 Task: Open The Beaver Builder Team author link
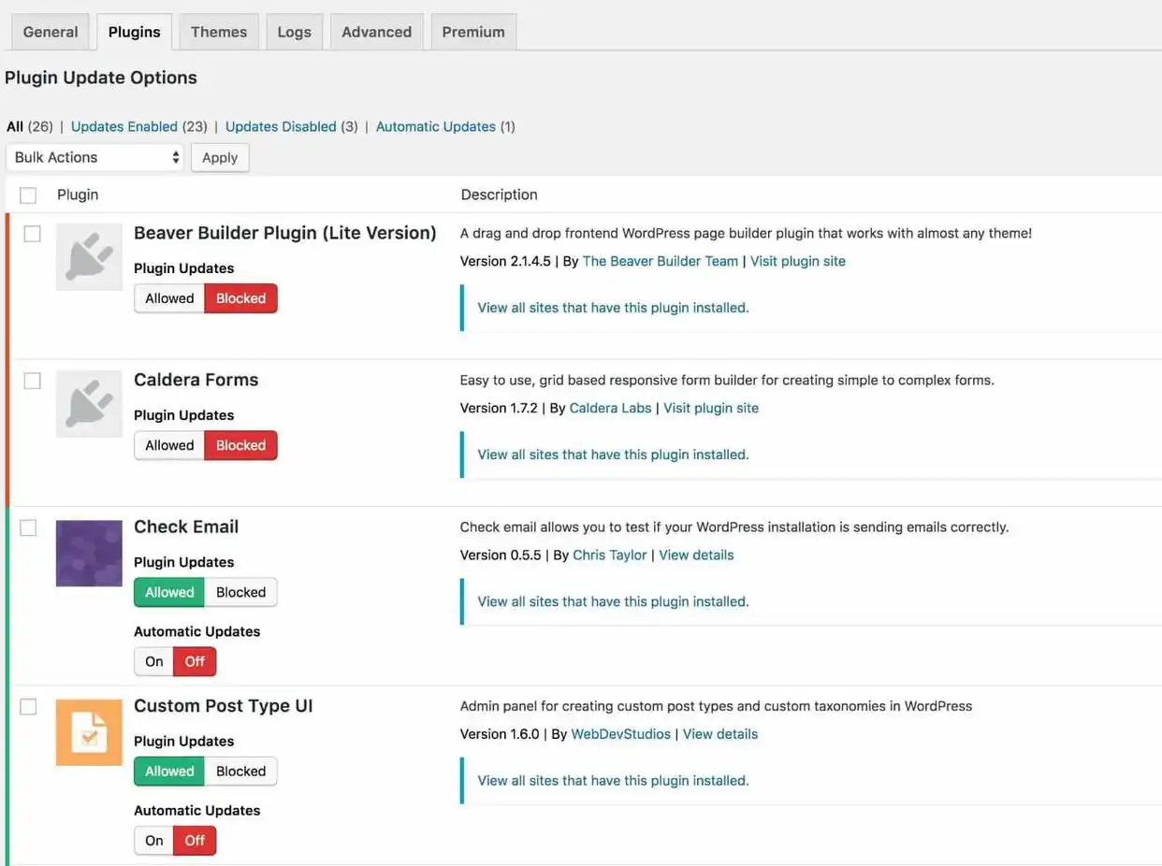point(660,261)
